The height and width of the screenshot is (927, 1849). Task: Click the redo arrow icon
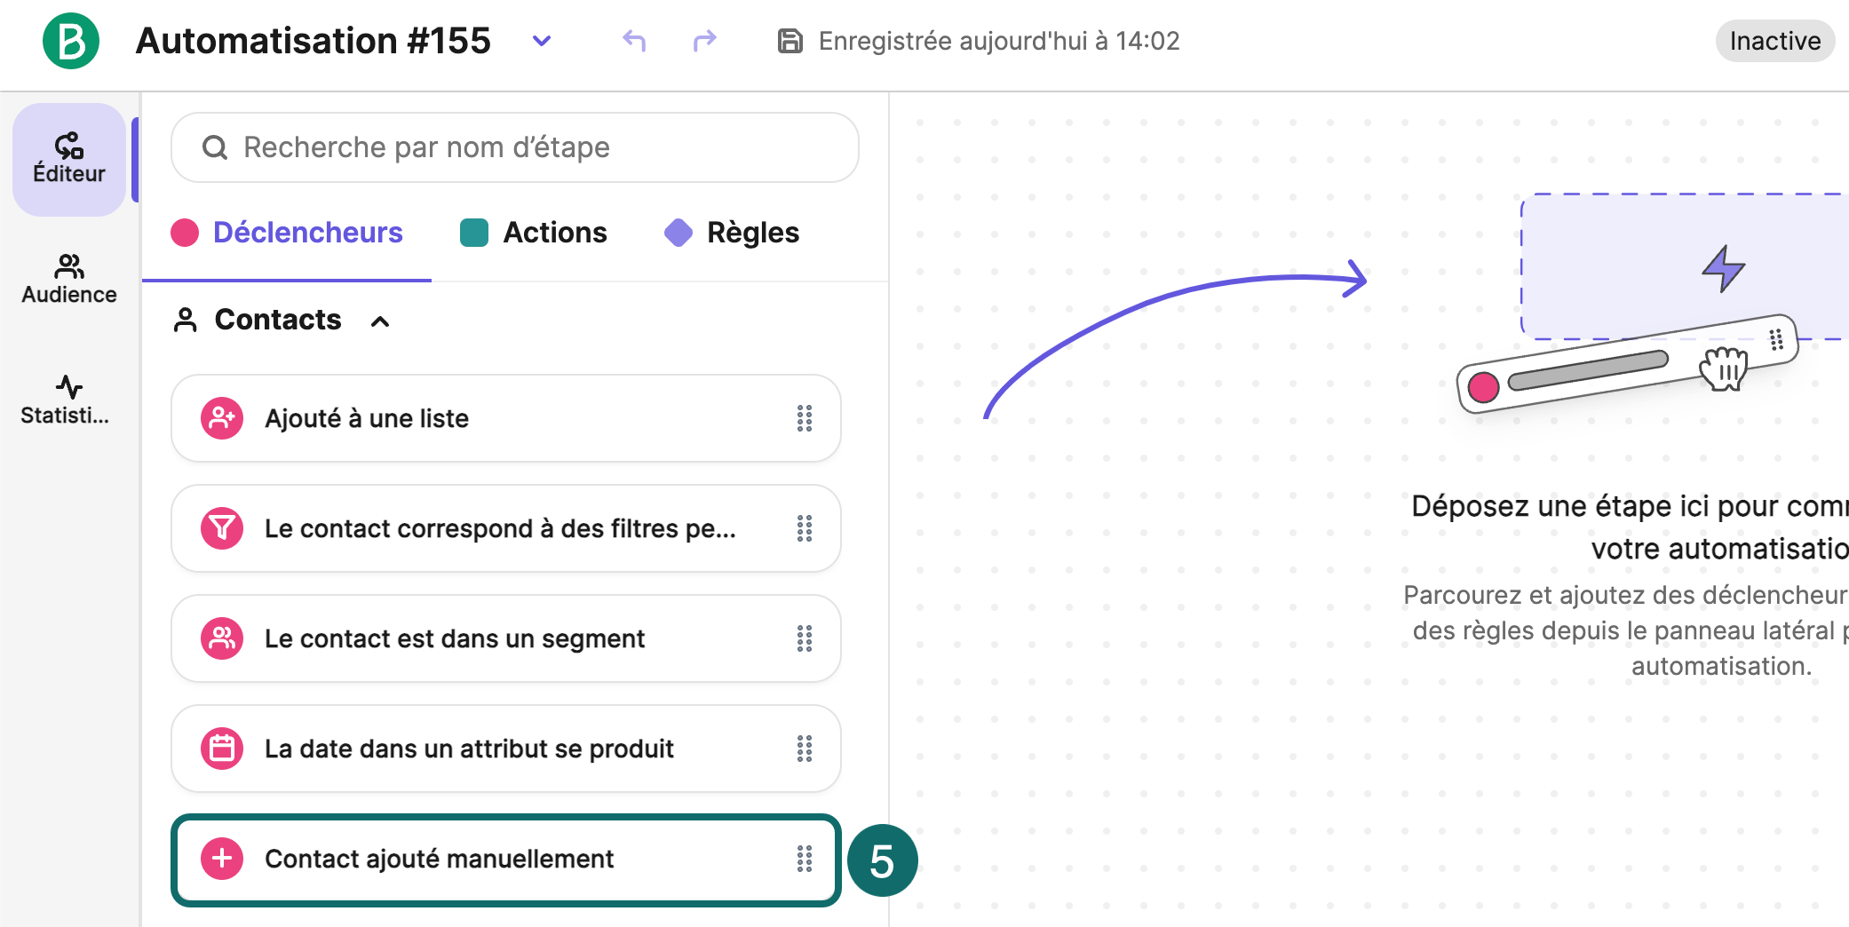[x=704, y=41]
